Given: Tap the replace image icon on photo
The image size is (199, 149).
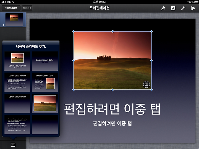Looking at the screenshot, I should (146, 84).
